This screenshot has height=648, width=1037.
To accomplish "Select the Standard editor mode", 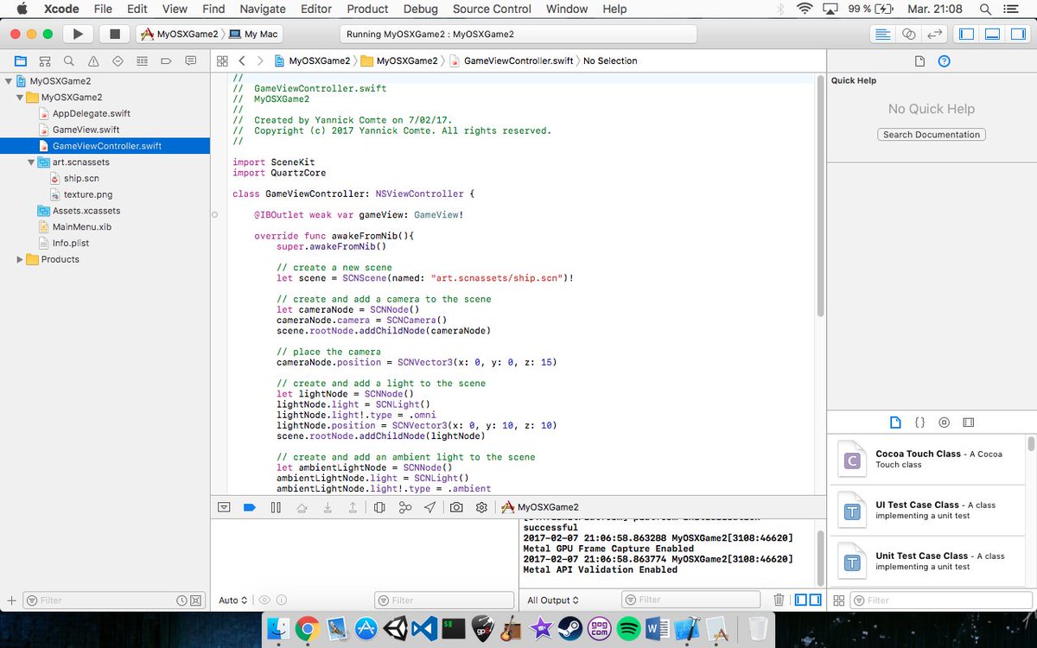I will 882,34.
